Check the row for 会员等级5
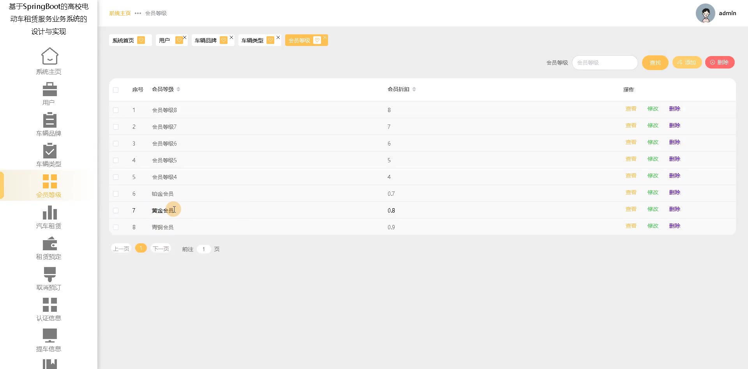 (116, 160)
